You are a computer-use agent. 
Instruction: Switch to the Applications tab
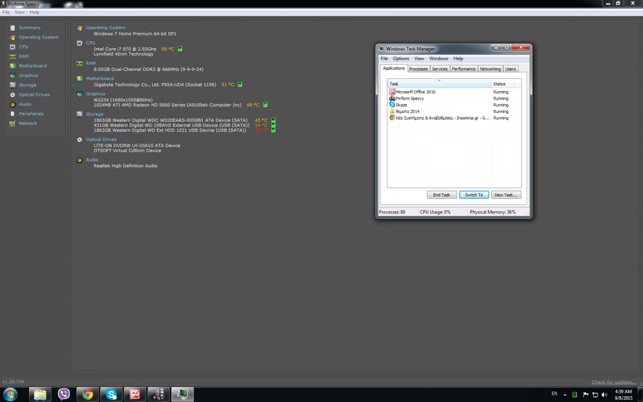tap(394, 68)
